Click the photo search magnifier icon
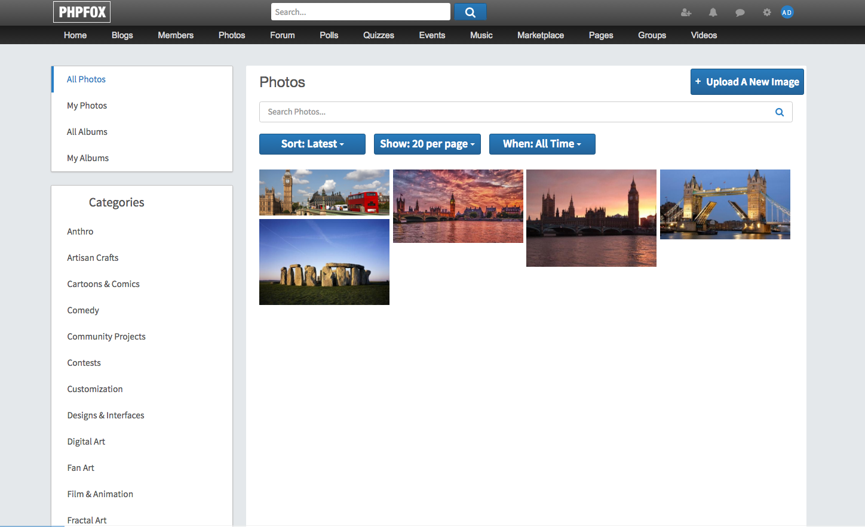 point(779,112)
